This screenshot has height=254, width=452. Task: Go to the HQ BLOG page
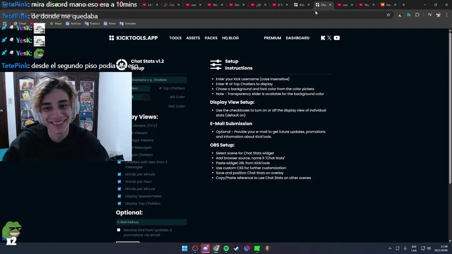(231, 38)
